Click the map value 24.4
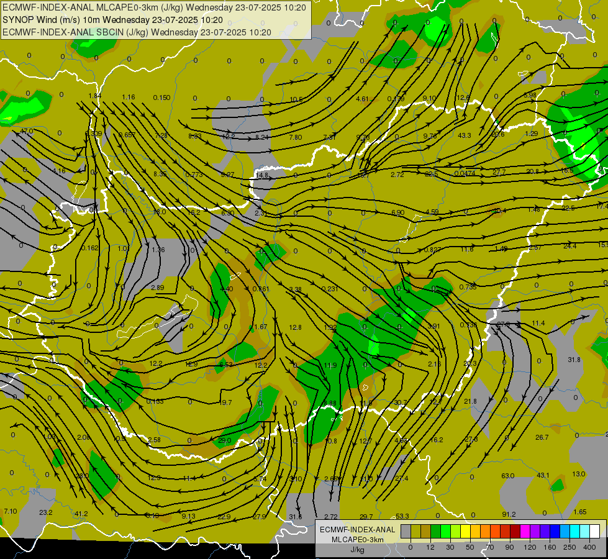Image resolution: width=608 pixels, height=559 pixels. 569,246
